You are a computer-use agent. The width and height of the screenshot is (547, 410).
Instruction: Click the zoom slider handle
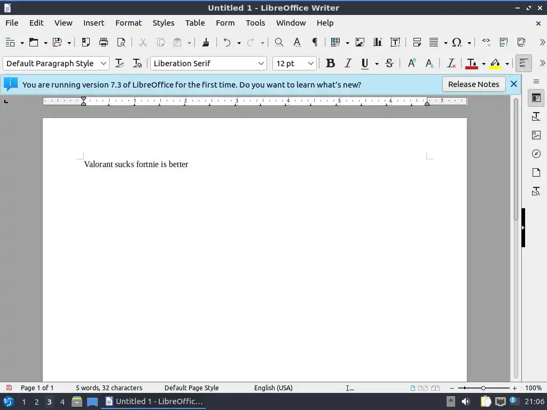point(483,388)
